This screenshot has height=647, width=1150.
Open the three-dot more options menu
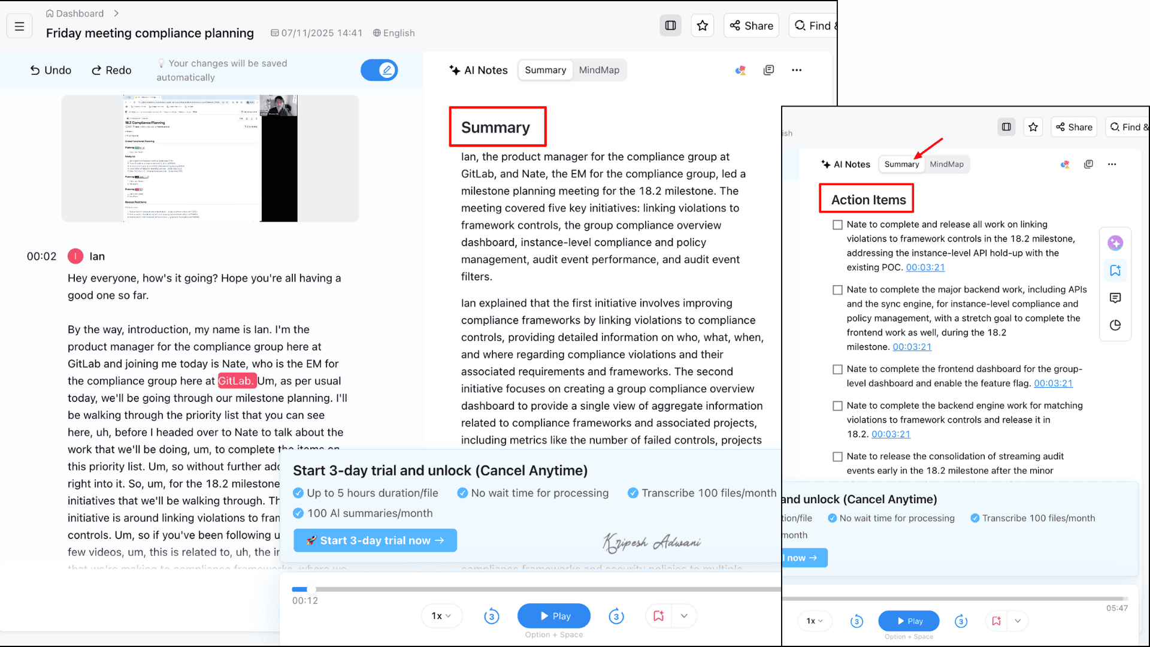(797, 70)
